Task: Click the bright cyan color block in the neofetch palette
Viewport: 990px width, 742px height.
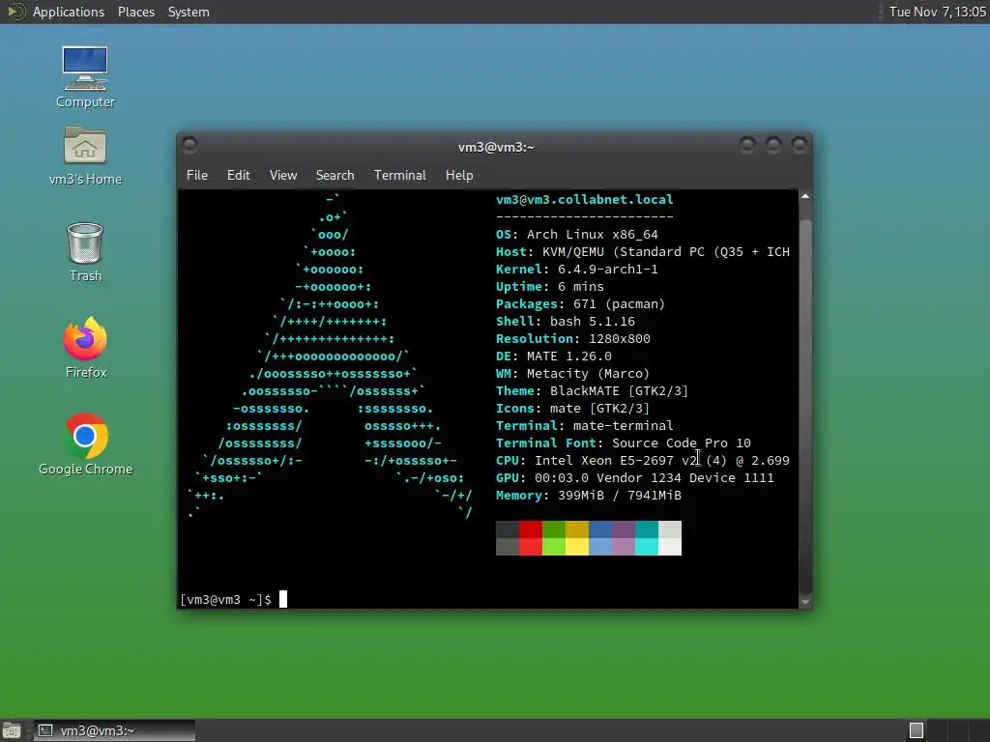Action: 647,547
